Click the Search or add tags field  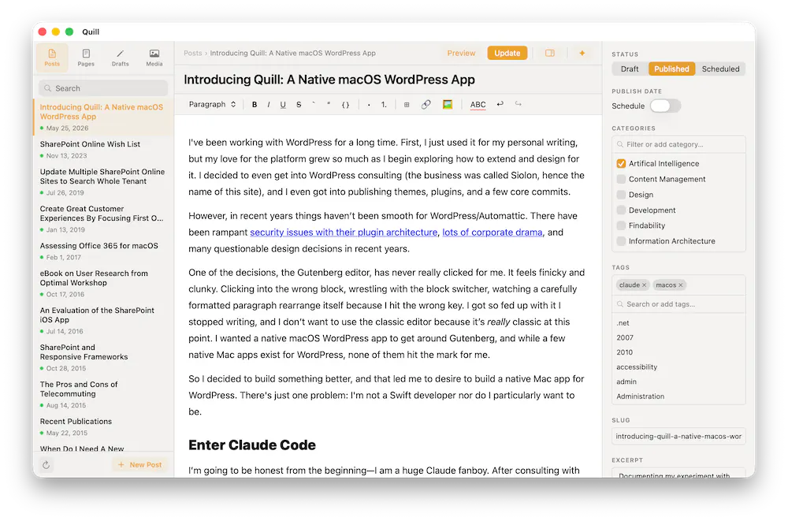(678, 304)
